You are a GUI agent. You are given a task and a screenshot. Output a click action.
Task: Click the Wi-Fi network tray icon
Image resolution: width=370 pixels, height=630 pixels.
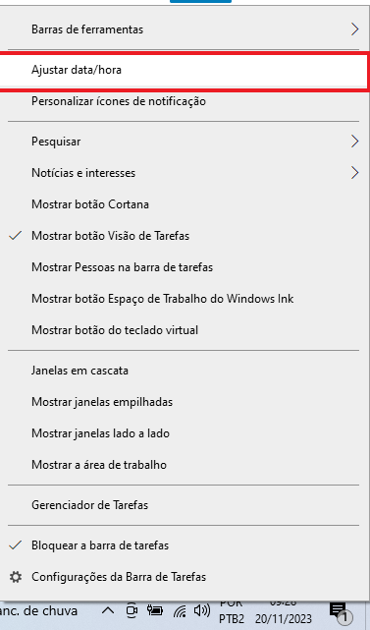point(181,611)
